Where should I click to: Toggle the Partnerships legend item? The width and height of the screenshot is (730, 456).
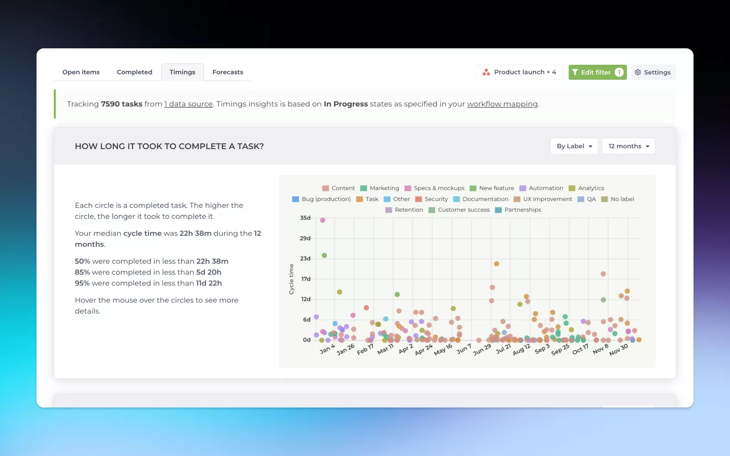[x=517, y=210]
